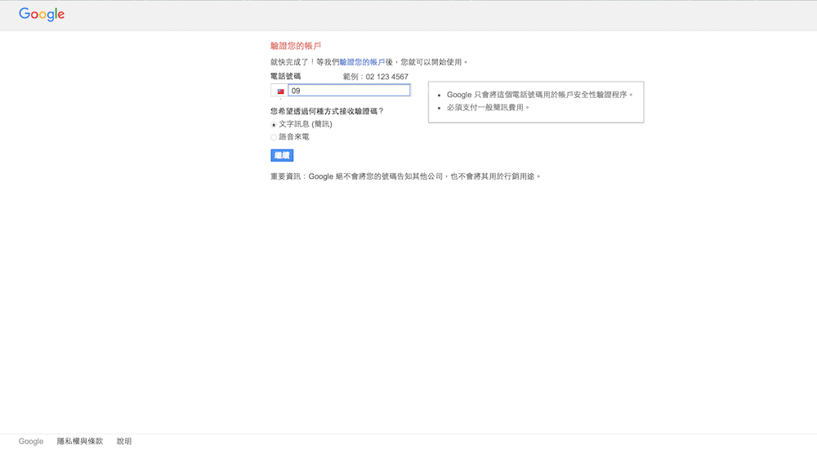Click the 語音來電 option label text
817x449 pixels.
294,137
